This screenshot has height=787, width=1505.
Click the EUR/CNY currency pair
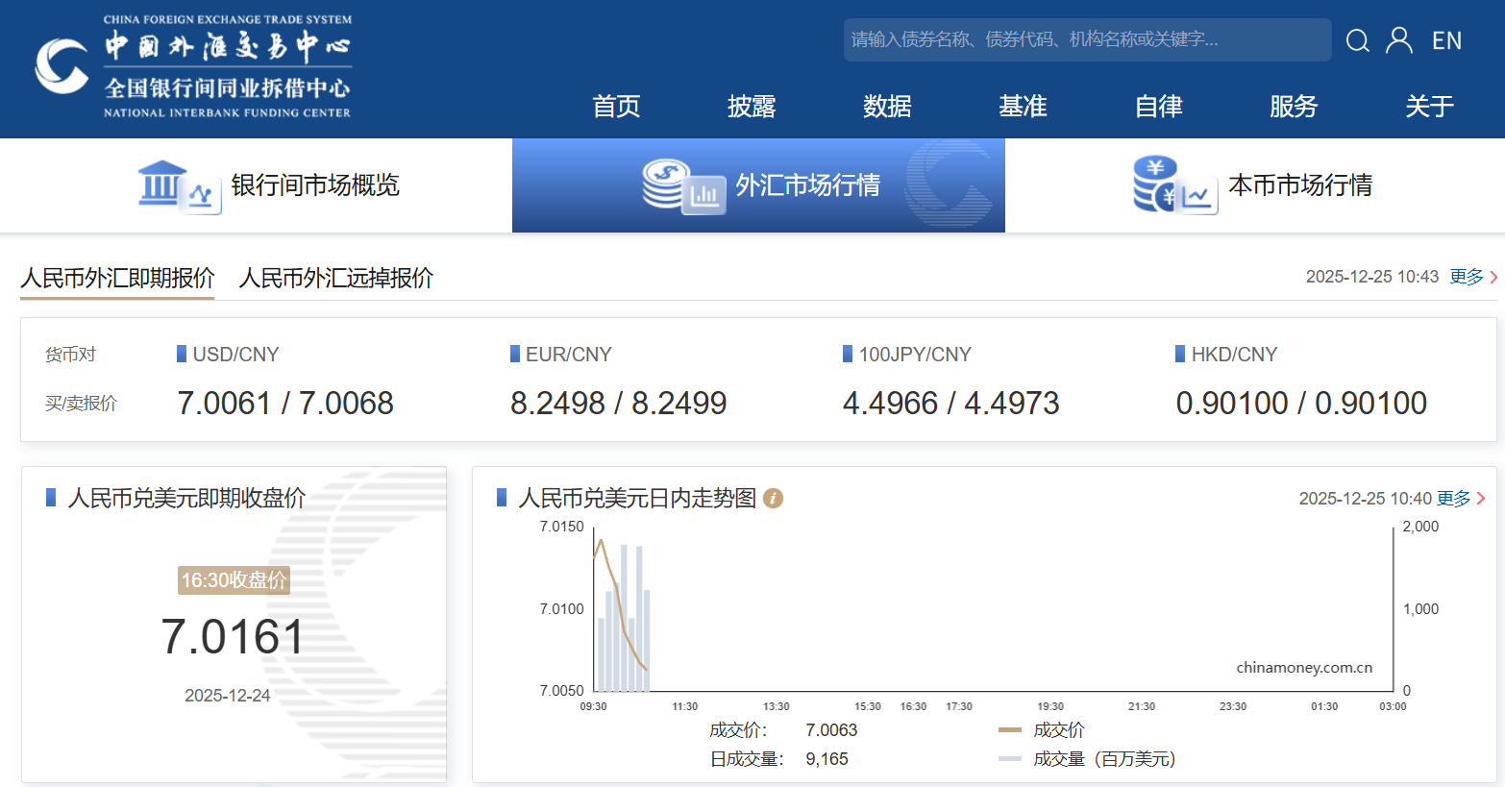568,355
